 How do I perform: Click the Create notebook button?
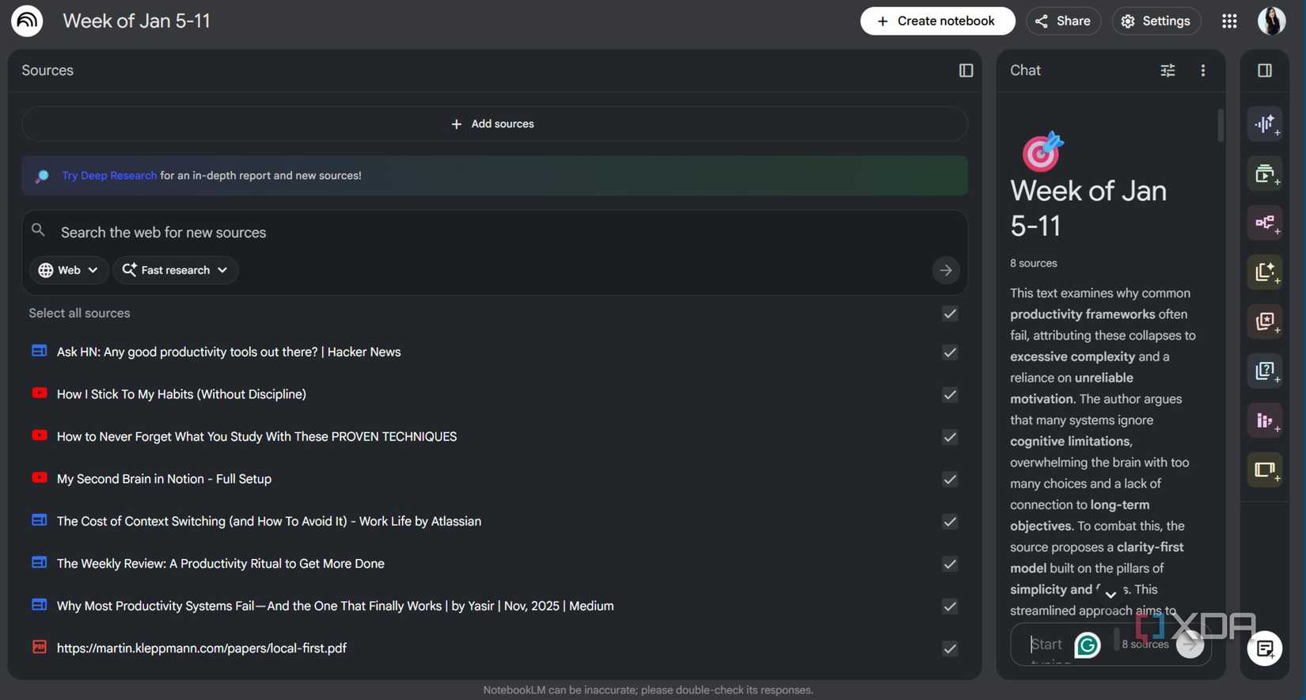pos(937,21)
